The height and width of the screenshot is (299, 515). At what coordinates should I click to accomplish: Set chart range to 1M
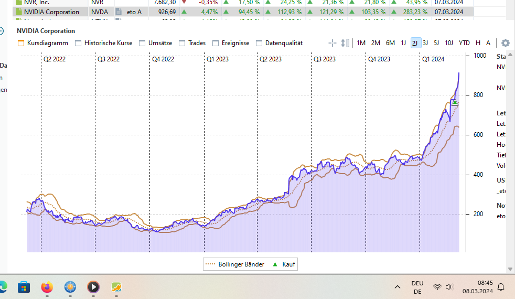coord(361,43)
